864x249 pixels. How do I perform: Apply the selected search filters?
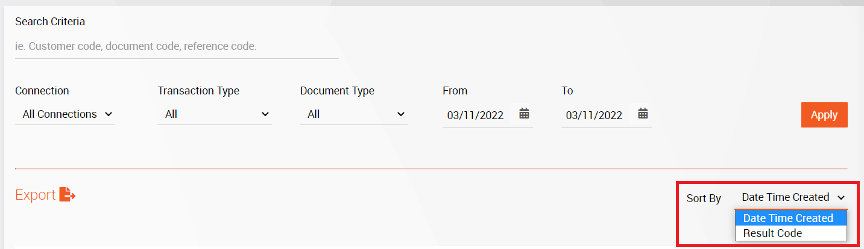click(824, 115)
